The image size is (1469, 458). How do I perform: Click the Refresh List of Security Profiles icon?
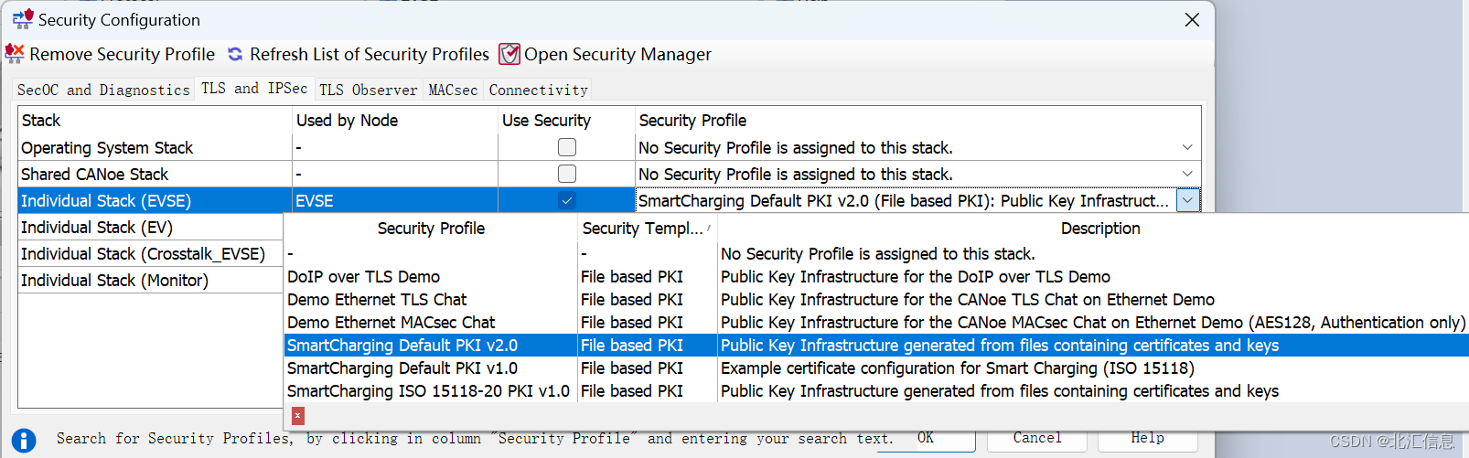pyautogui.click(x=235, y=54)
